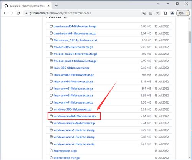Click the Source code (zip) file icon
Image resolution: width=192 pixels, height=160 pixels.
(51, 150)
